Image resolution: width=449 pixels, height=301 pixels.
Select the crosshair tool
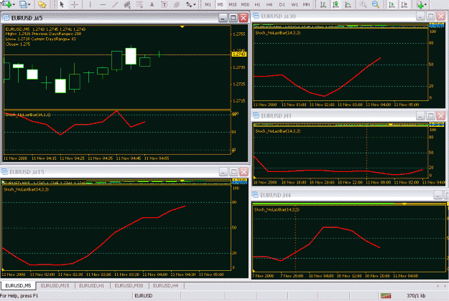click(x=75, y=4)
